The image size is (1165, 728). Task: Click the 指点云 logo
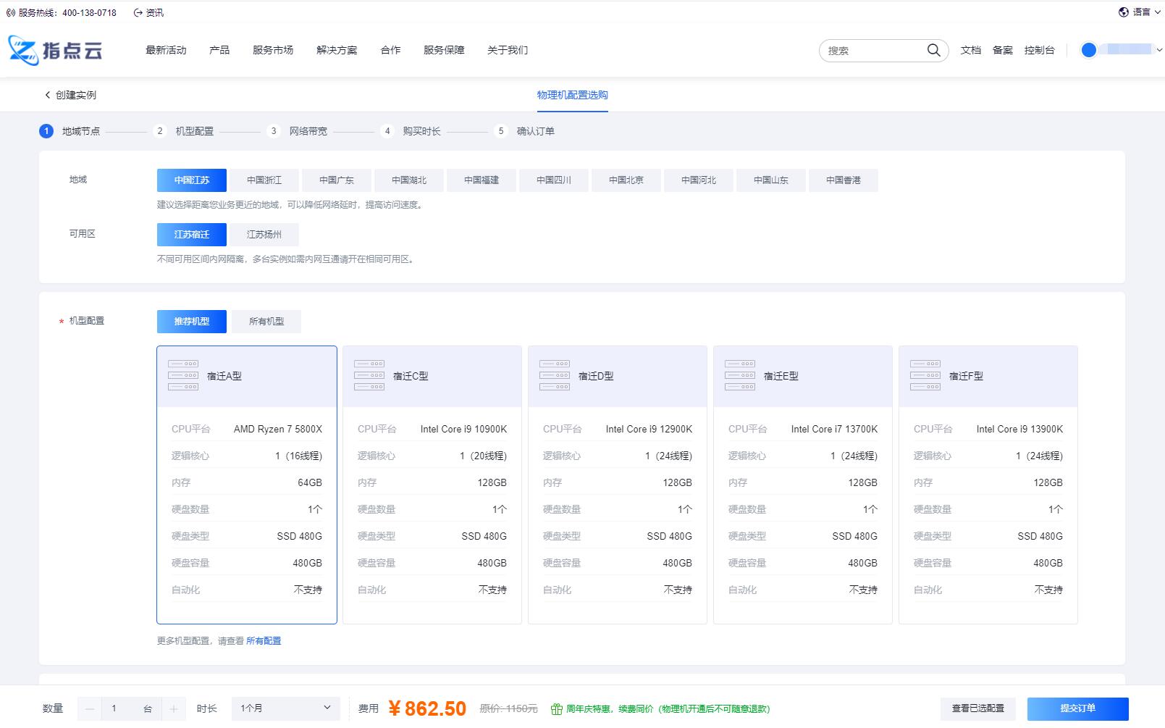click(x=55, y=50)
